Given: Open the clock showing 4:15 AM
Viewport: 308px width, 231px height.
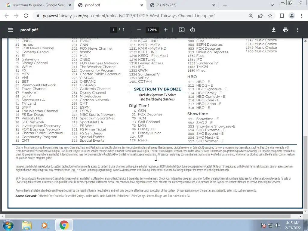Looking at the screenshot, I should (293, 225).
